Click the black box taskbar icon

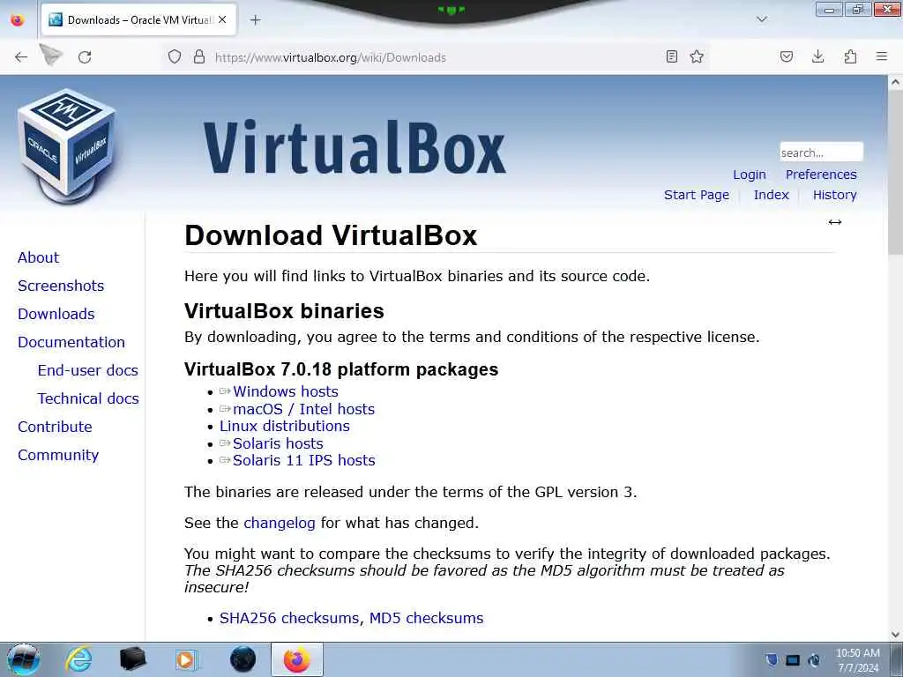(x=132, y=659)
